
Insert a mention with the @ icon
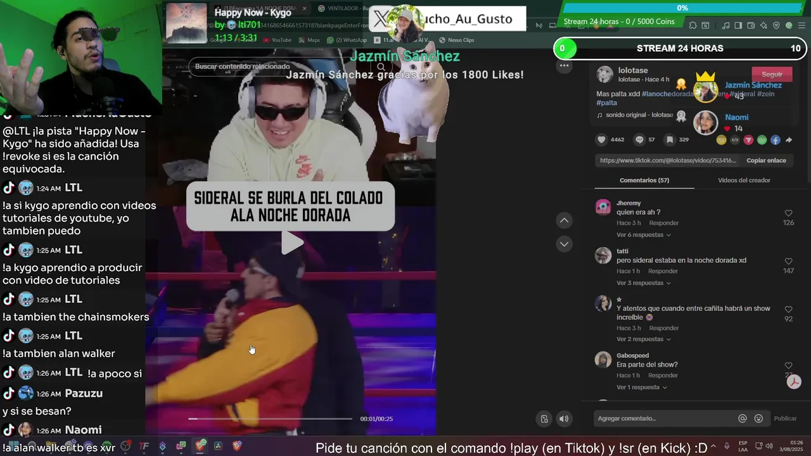coord(743,419)
